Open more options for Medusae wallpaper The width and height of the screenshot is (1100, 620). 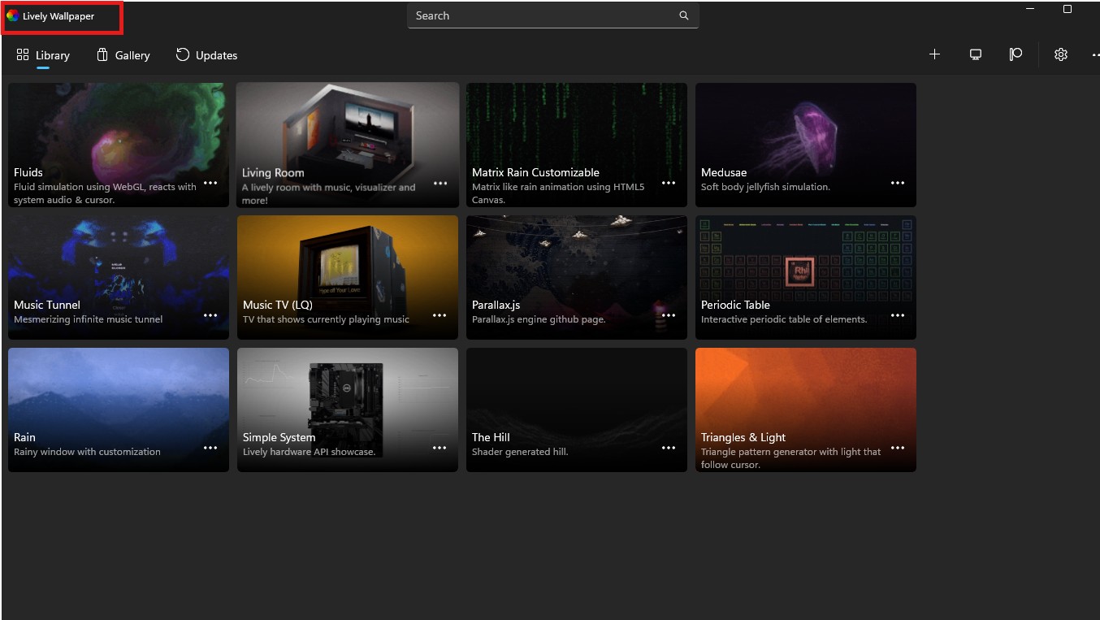pyautogui.click(x=898, y=183)
